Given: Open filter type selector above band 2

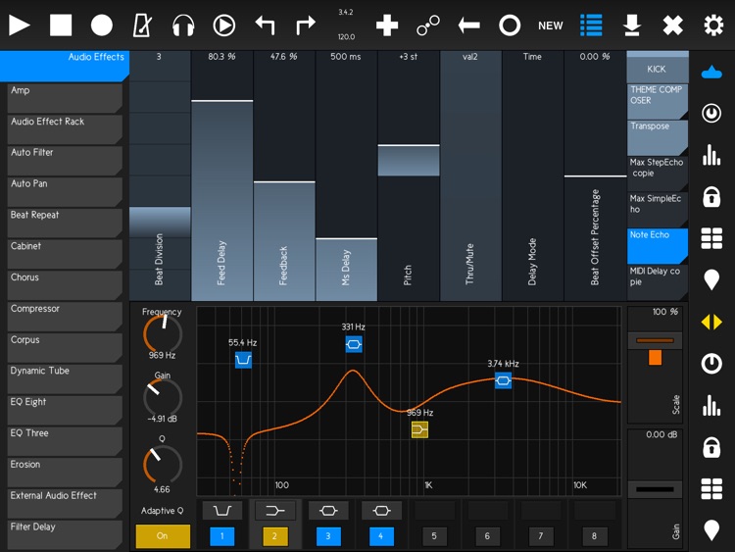Looking at the screenshot, I should [x=275, y=511].
